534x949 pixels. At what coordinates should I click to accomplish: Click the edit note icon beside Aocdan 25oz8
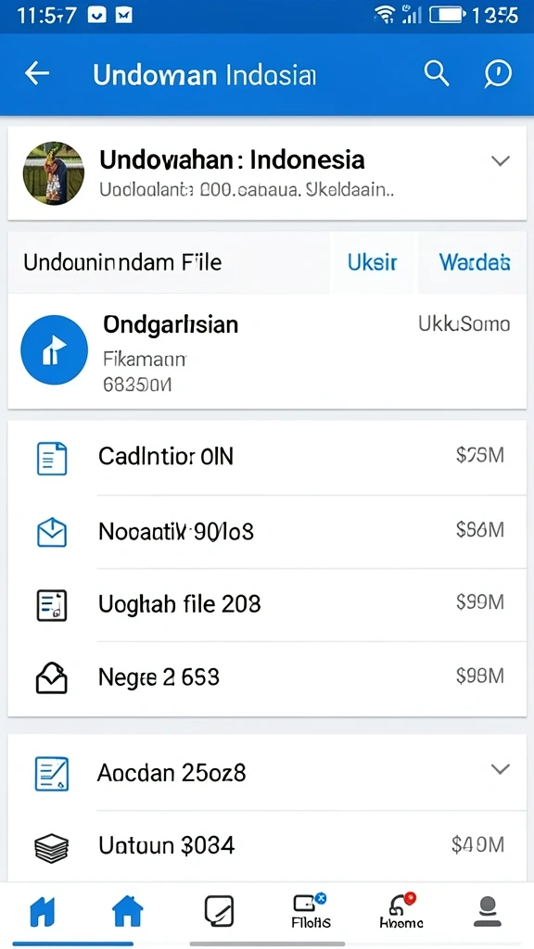pyautogui.click(x=52, y=774)
